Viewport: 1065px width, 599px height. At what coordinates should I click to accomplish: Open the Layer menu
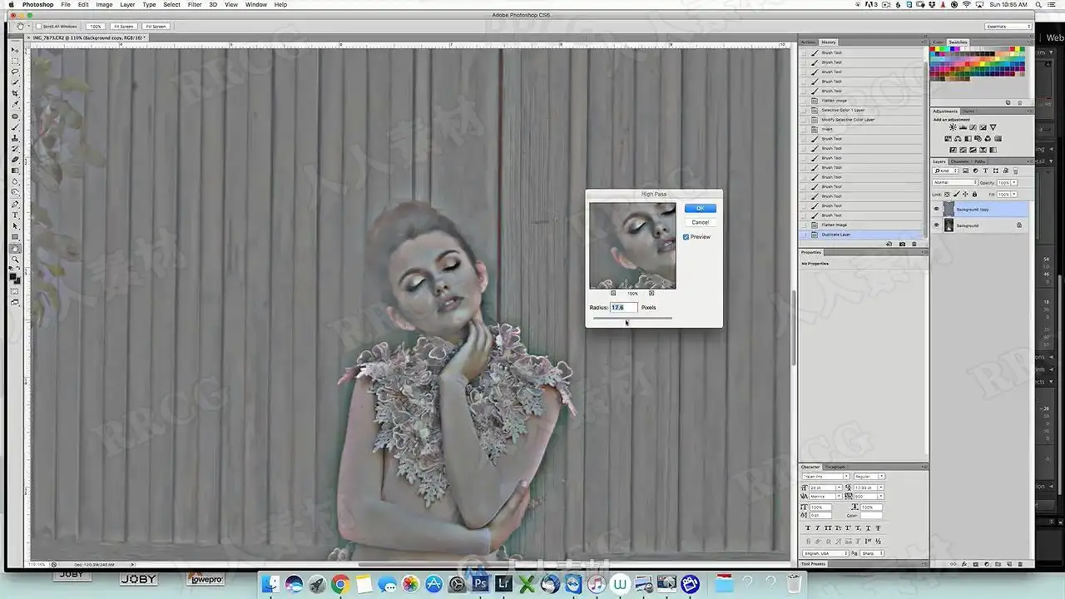(127, 4)
